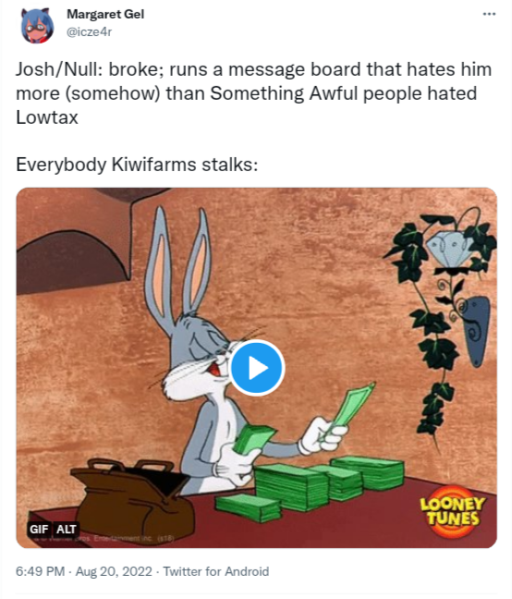
Task: Open the tweet's three-dot more menu
Action: 489,14
